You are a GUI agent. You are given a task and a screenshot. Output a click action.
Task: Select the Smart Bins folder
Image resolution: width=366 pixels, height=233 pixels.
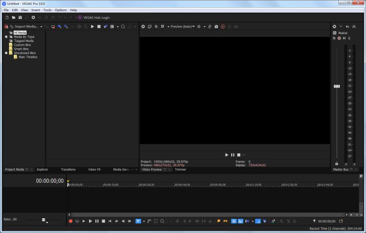click(21, 49)
